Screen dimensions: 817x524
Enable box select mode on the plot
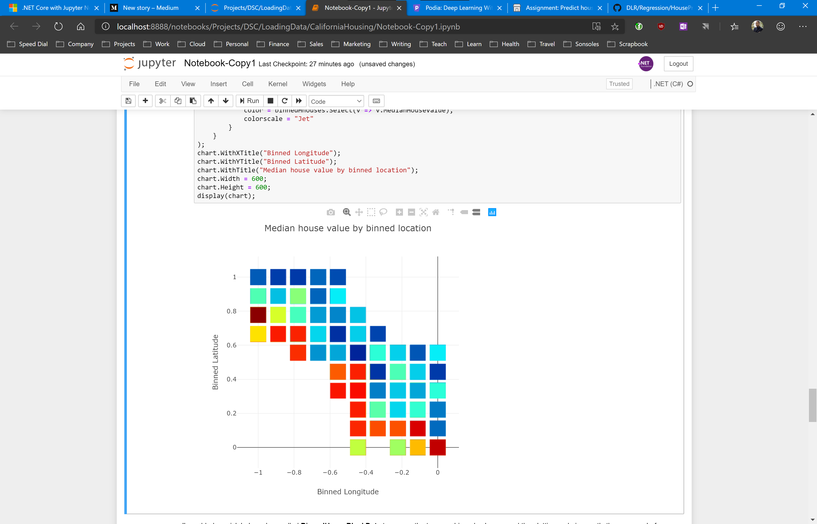click(x=371, y=212)
